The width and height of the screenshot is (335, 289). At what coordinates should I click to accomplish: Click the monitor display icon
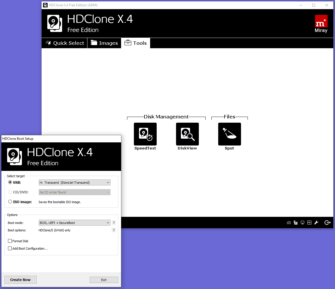[x=302, y=223]
